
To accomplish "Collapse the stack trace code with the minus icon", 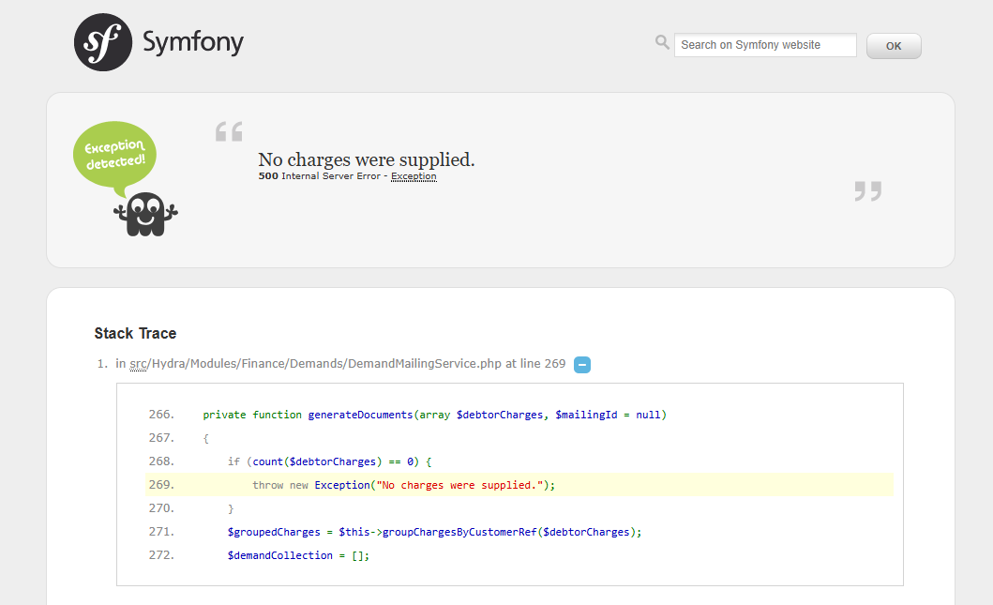I will [582, 365].
